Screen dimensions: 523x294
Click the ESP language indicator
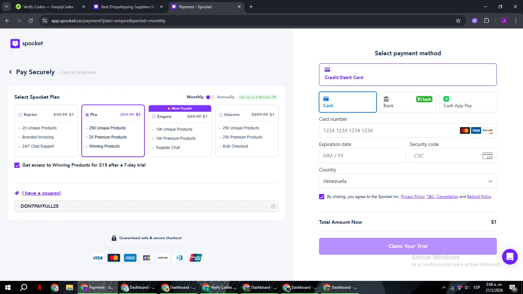click(477, 287)
